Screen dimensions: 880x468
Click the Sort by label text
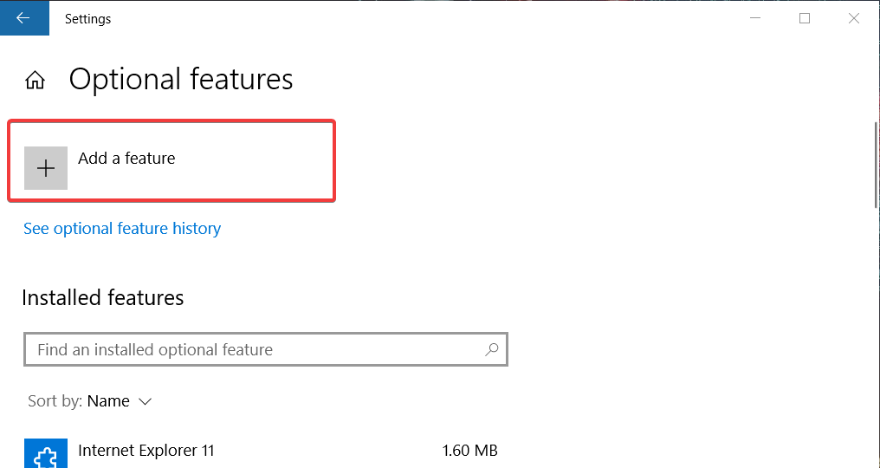point(55,401)
